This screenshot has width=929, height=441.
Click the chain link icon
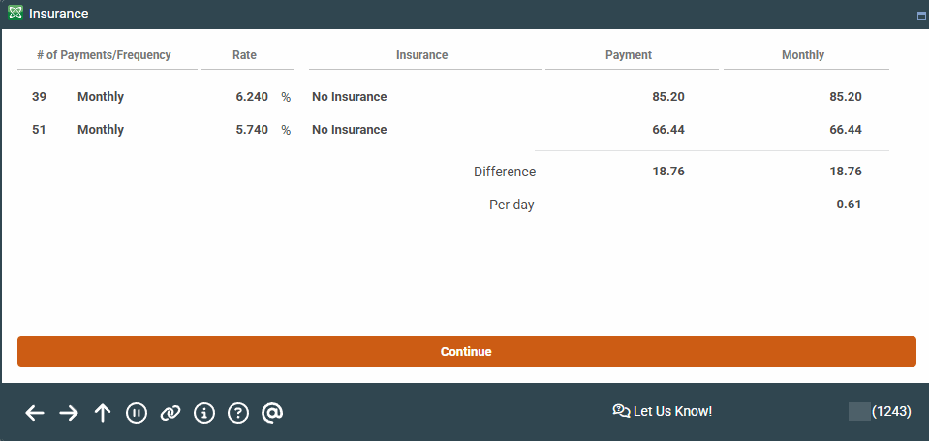pyautogui.click(x=170, y=413)
